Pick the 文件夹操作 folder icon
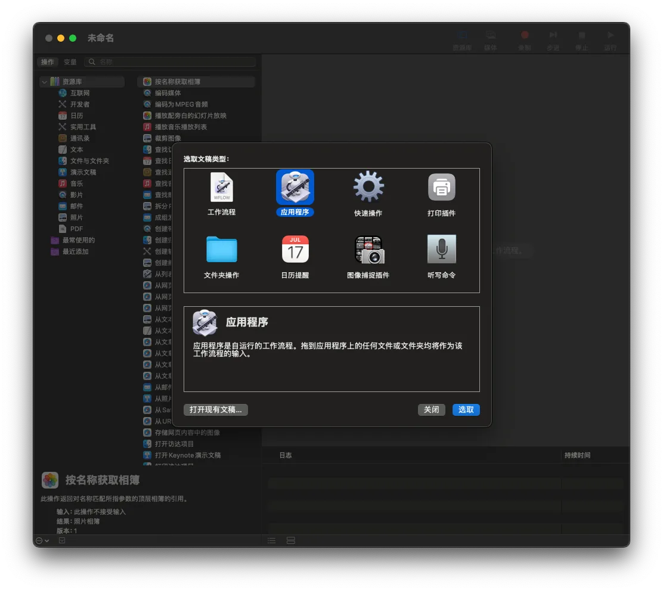Viewport: 663px width, 591px height. pos(222,249)
